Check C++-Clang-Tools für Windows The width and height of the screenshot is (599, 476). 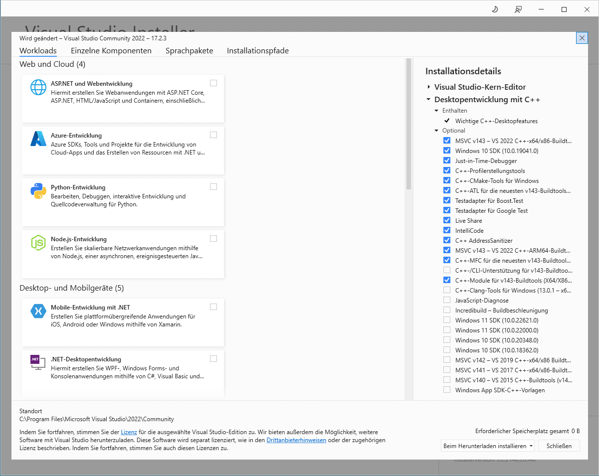coord(447,290)
